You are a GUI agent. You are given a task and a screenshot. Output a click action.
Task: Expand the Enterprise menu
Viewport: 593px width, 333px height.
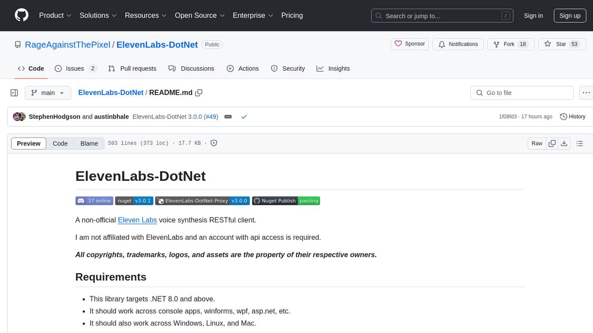[253, 15]
